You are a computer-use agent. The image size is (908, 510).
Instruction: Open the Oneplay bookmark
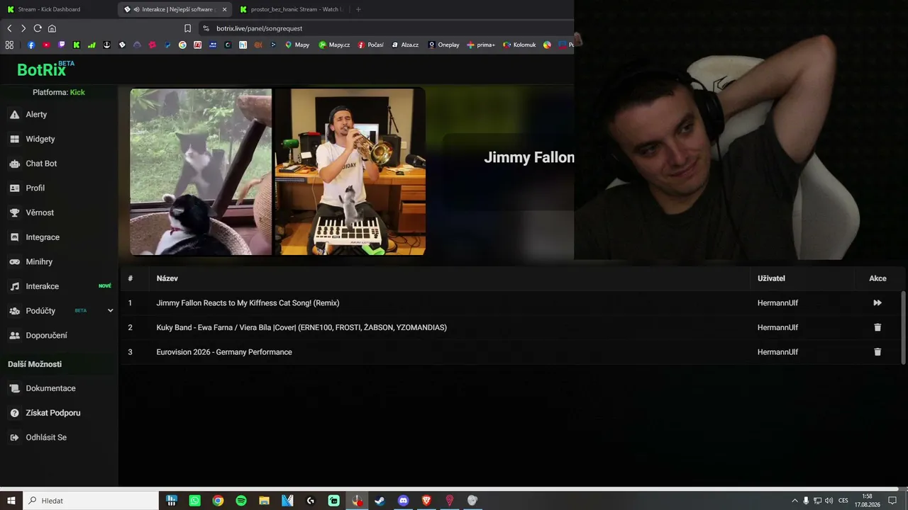(443, 45)
